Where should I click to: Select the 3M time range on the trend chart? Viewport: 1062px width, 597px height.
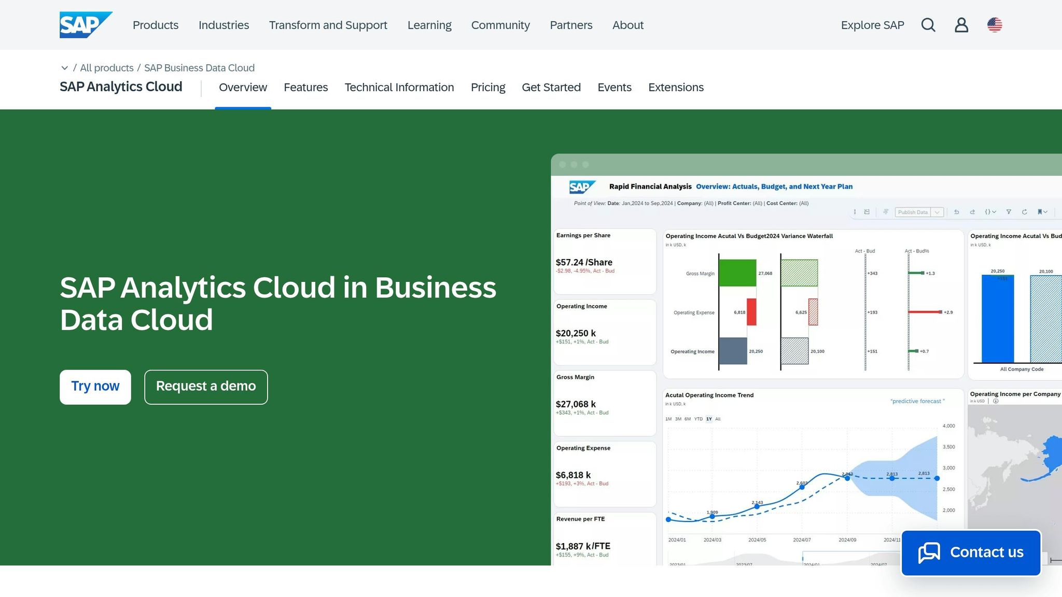coord(678,419)
